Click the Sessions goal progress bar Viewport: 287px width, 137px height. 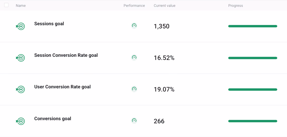[253, 26]
